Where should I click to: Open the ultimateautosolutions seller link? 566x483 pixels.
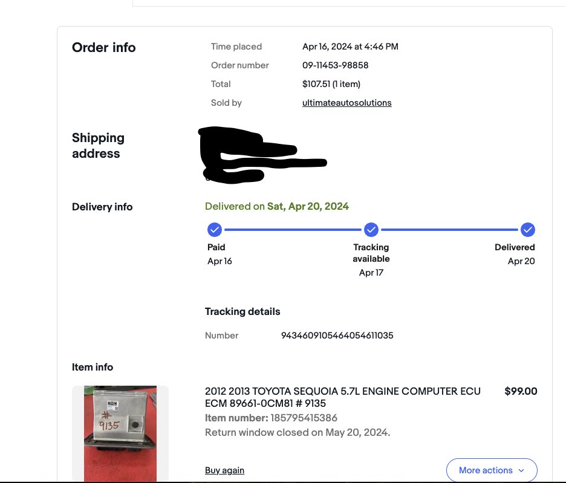(347, 103)
